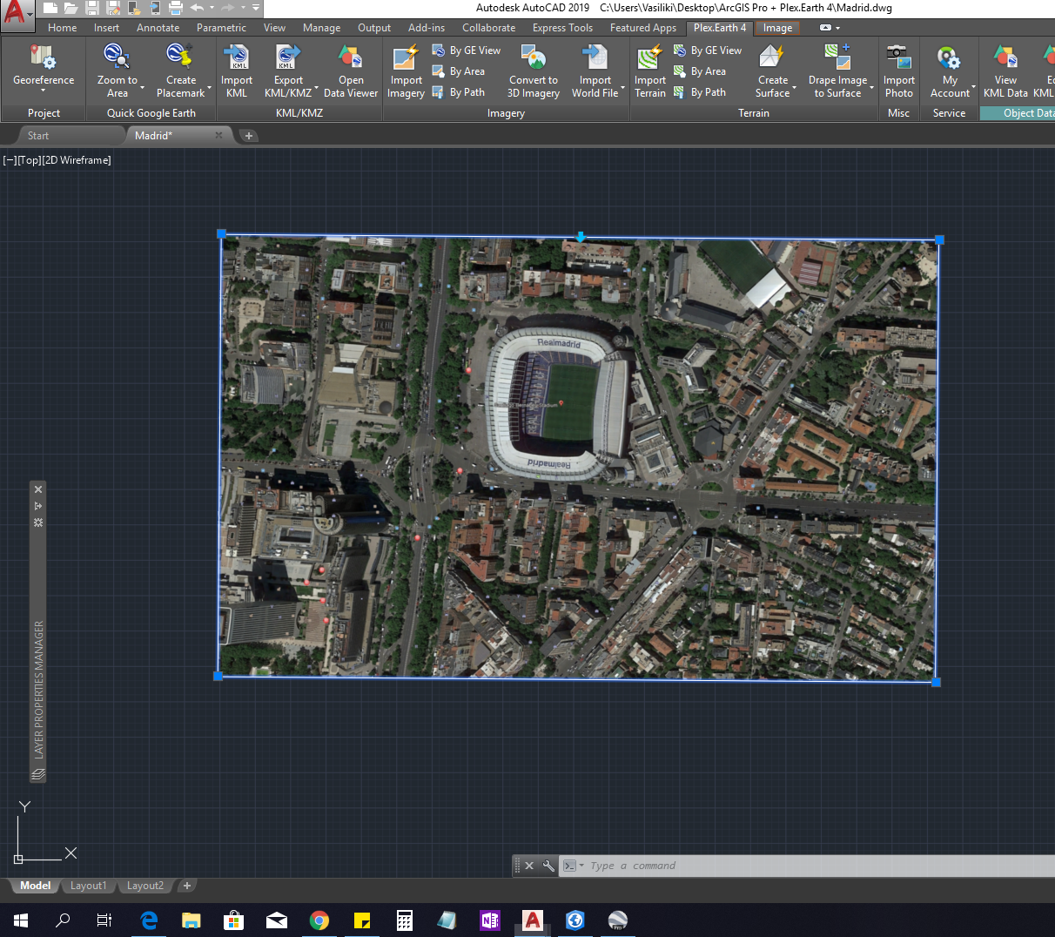Open Layer Properties Manager palette properties
The width and height of the screenshot is (1055, 937).
pyautogui.click(x=38, y=522)
